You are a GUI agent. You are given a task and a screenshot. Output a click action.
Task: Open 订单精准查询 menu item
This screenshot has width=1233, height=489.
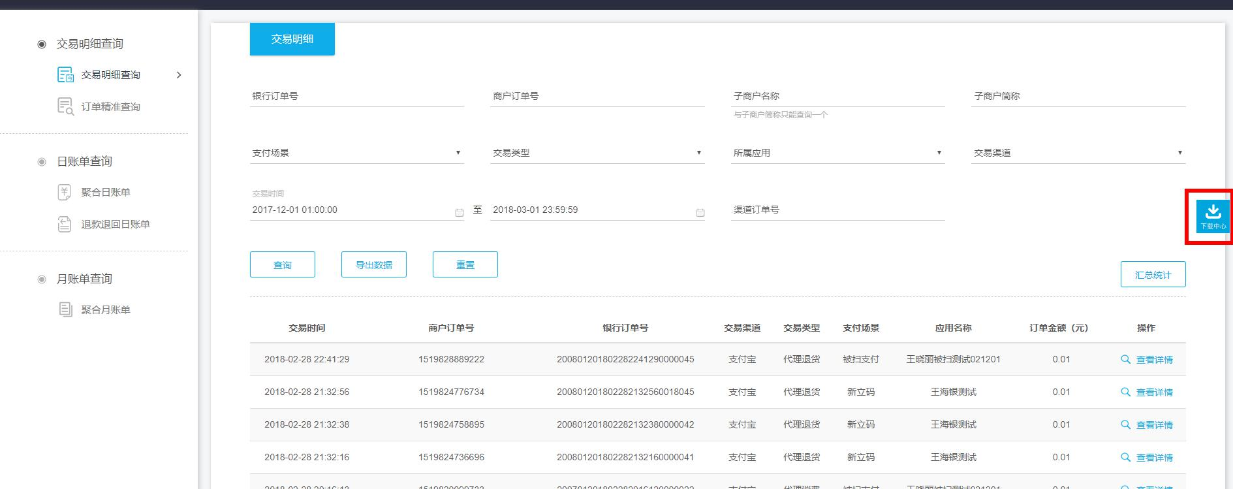coord(110,106)
